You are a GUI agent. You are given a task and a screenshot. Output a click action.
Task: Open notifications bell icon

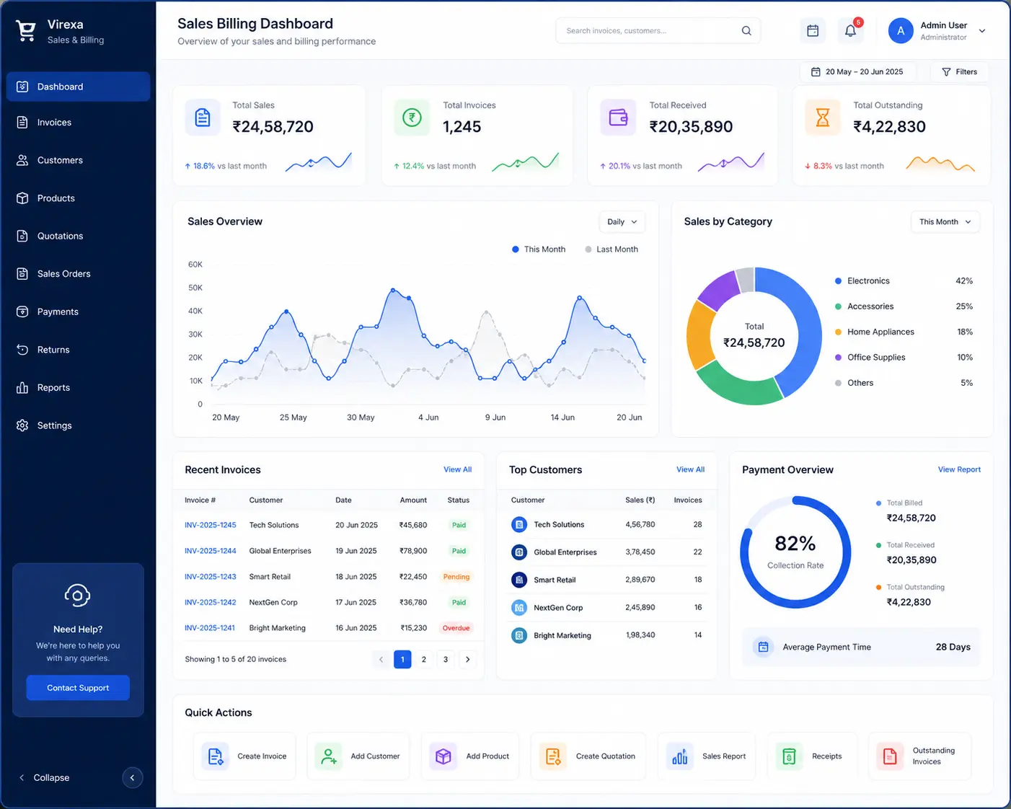(851, 31)
